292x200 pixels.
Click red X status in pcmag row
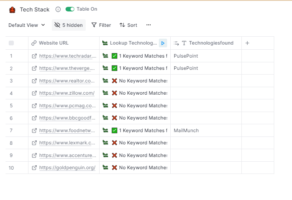point(114,106)
